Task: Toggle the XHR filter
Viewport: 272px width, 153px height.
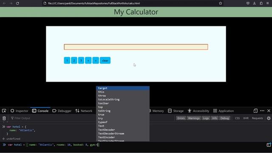Action: [246, 118]
